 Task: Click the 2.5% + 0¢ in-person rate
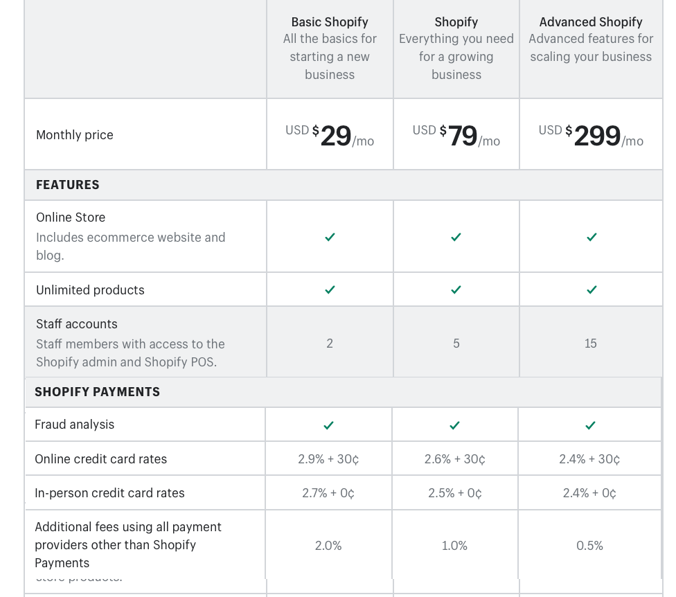(x=454, y=493)
